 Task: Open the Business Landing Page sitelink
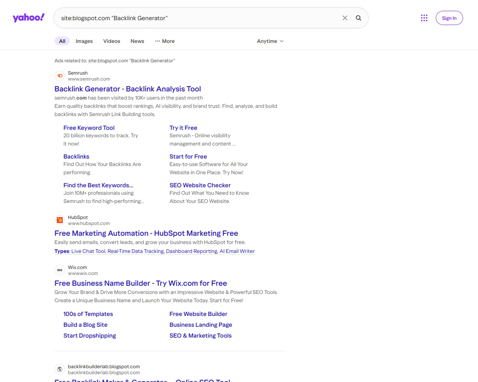[x=201, y=325]
